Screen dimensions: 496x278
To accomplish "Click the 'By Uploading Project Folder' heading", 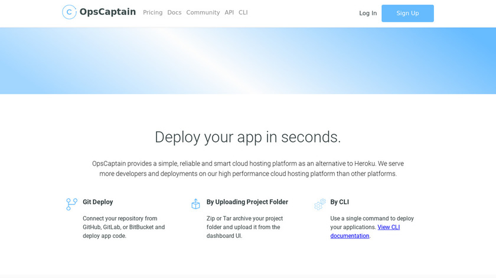I will click(247, 202).
